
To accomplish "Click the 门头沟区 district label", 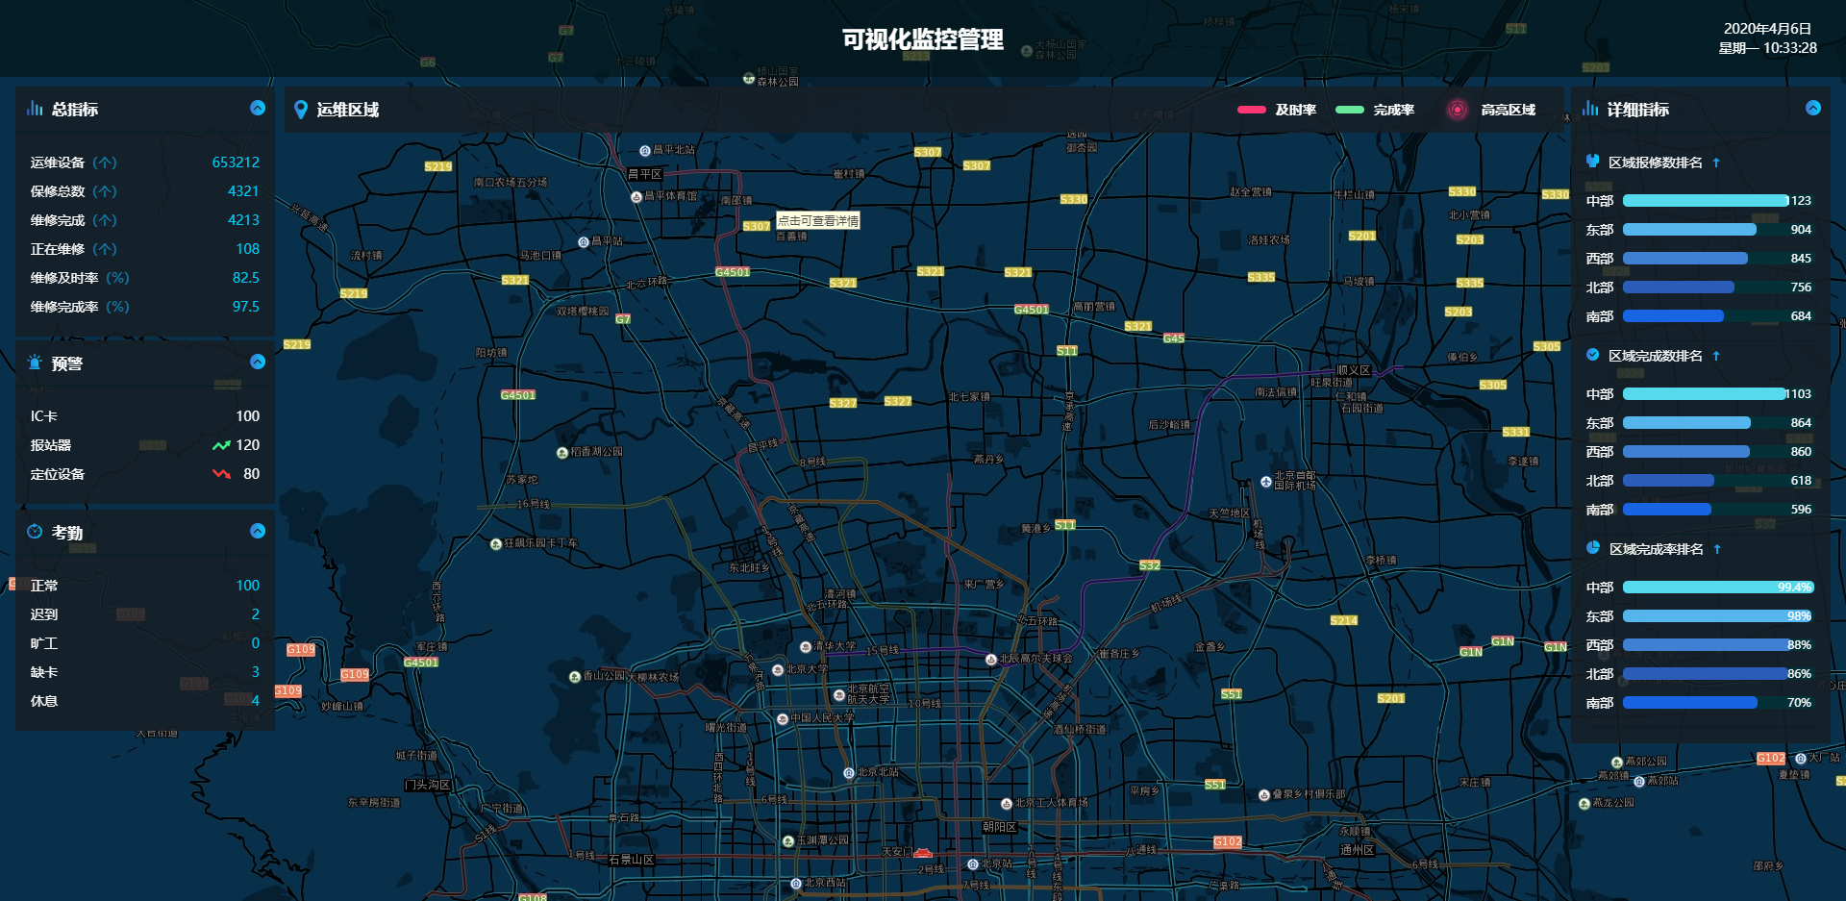I will (x=428, y=786).
